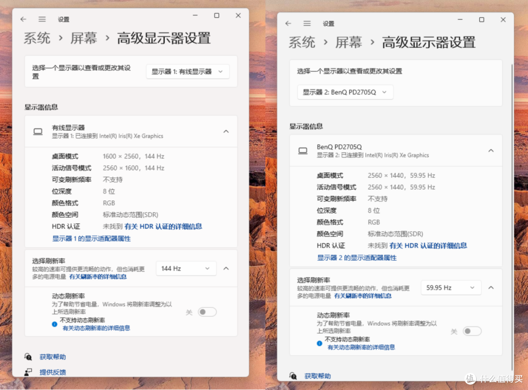Collapse the BenQ PD2705Q info card
528x390 pixels.
point(491,151)
